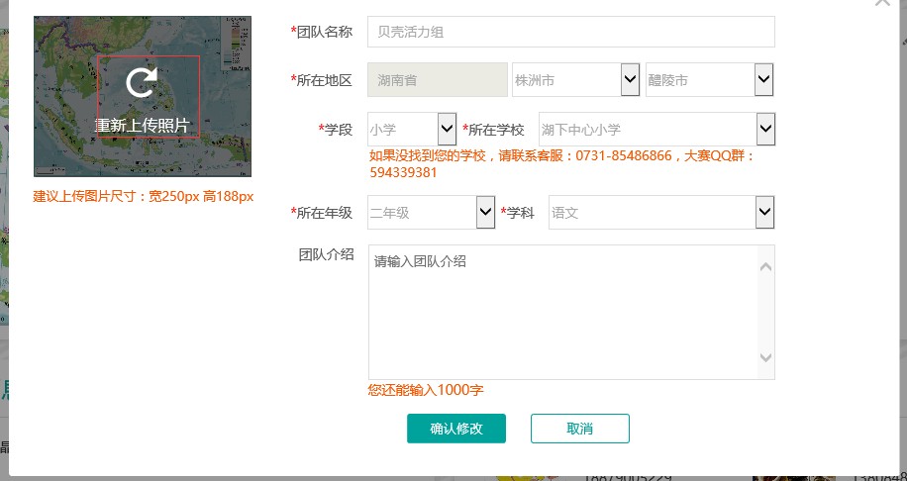This screenshot has height=481, width=907.
Task: Click the 团队介绍 text area scrollbar track
Action: pos(765,312)
